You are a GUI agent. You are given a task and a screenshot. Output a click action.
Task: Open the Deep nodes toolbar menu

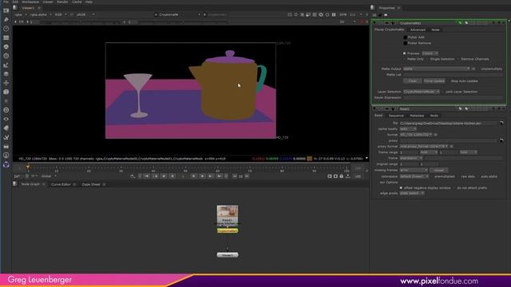(6, 110)
